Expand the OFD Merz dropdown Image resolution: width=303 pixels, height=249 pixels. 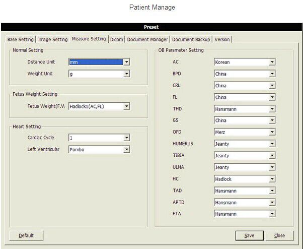(272, 132)
